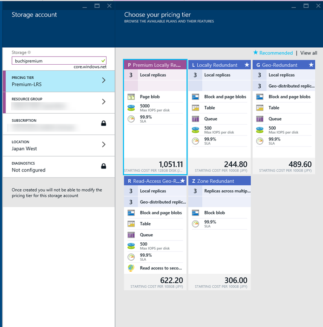The height and width of the screenshot is (327, 323).
Task: Click the star on Locally Redundant header
Action: (x=247, y=65)
